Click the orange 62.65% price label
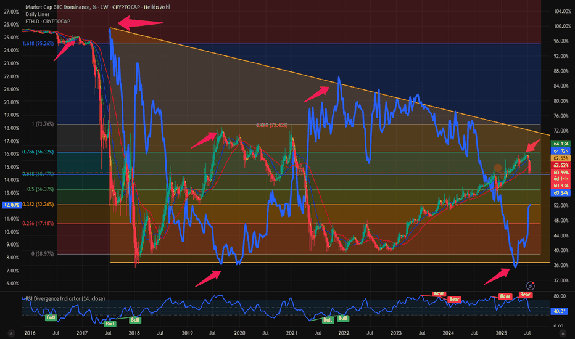 pos(561,158)
